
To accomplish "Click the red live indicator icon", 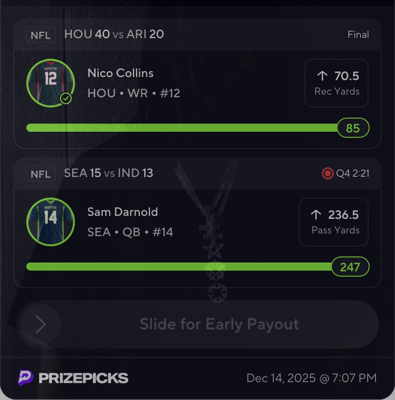I will tap(327, 173).
